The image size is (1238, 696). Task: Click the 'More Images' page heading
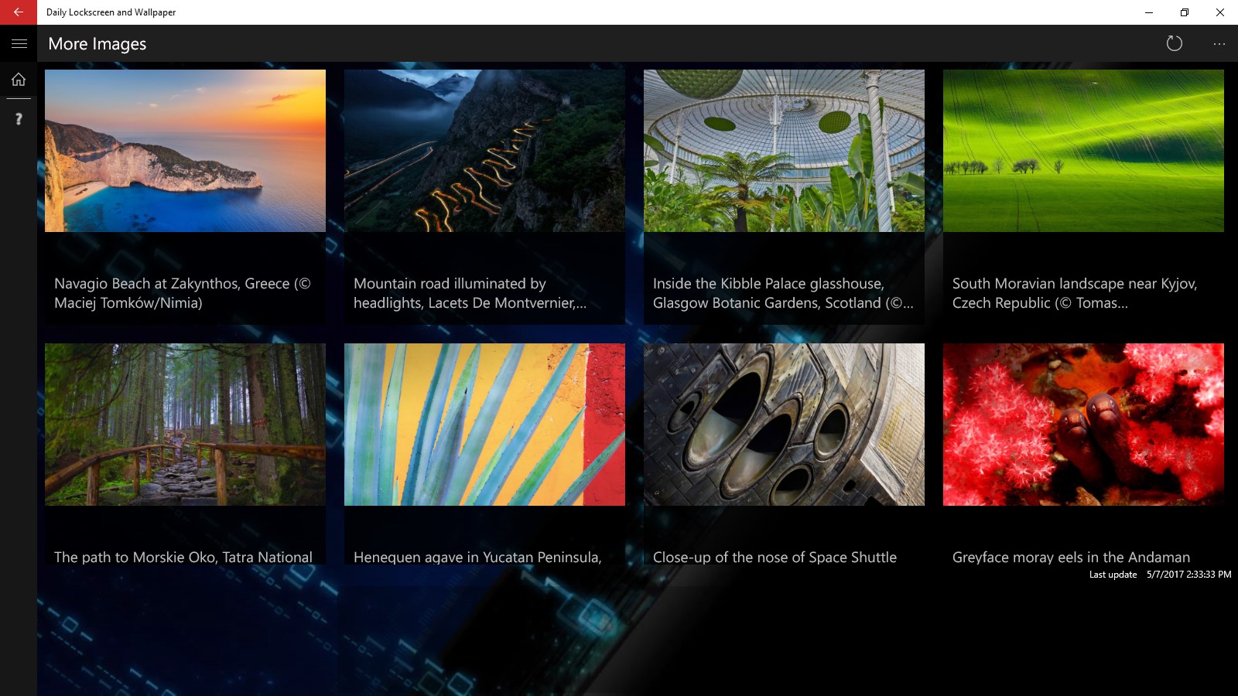click(97, 44)
